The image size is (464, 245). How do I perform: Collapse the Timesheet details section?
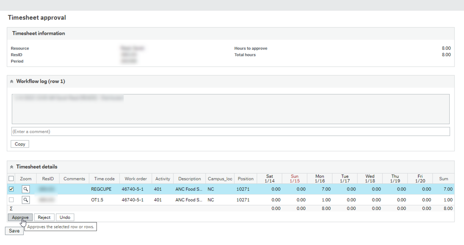[x=12, y=166]
